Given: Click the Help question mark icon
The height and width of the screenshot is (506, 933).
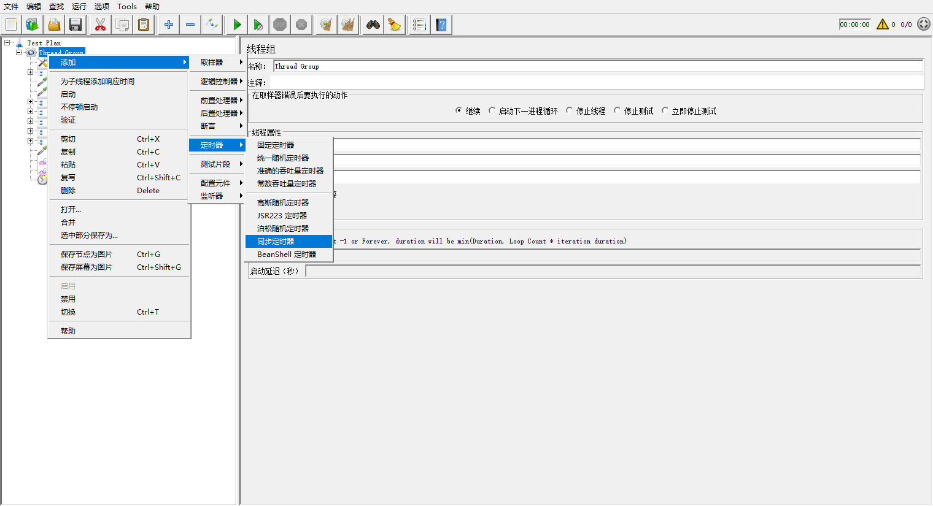Looking at the screenshot, I should click(x=441, y=25).
